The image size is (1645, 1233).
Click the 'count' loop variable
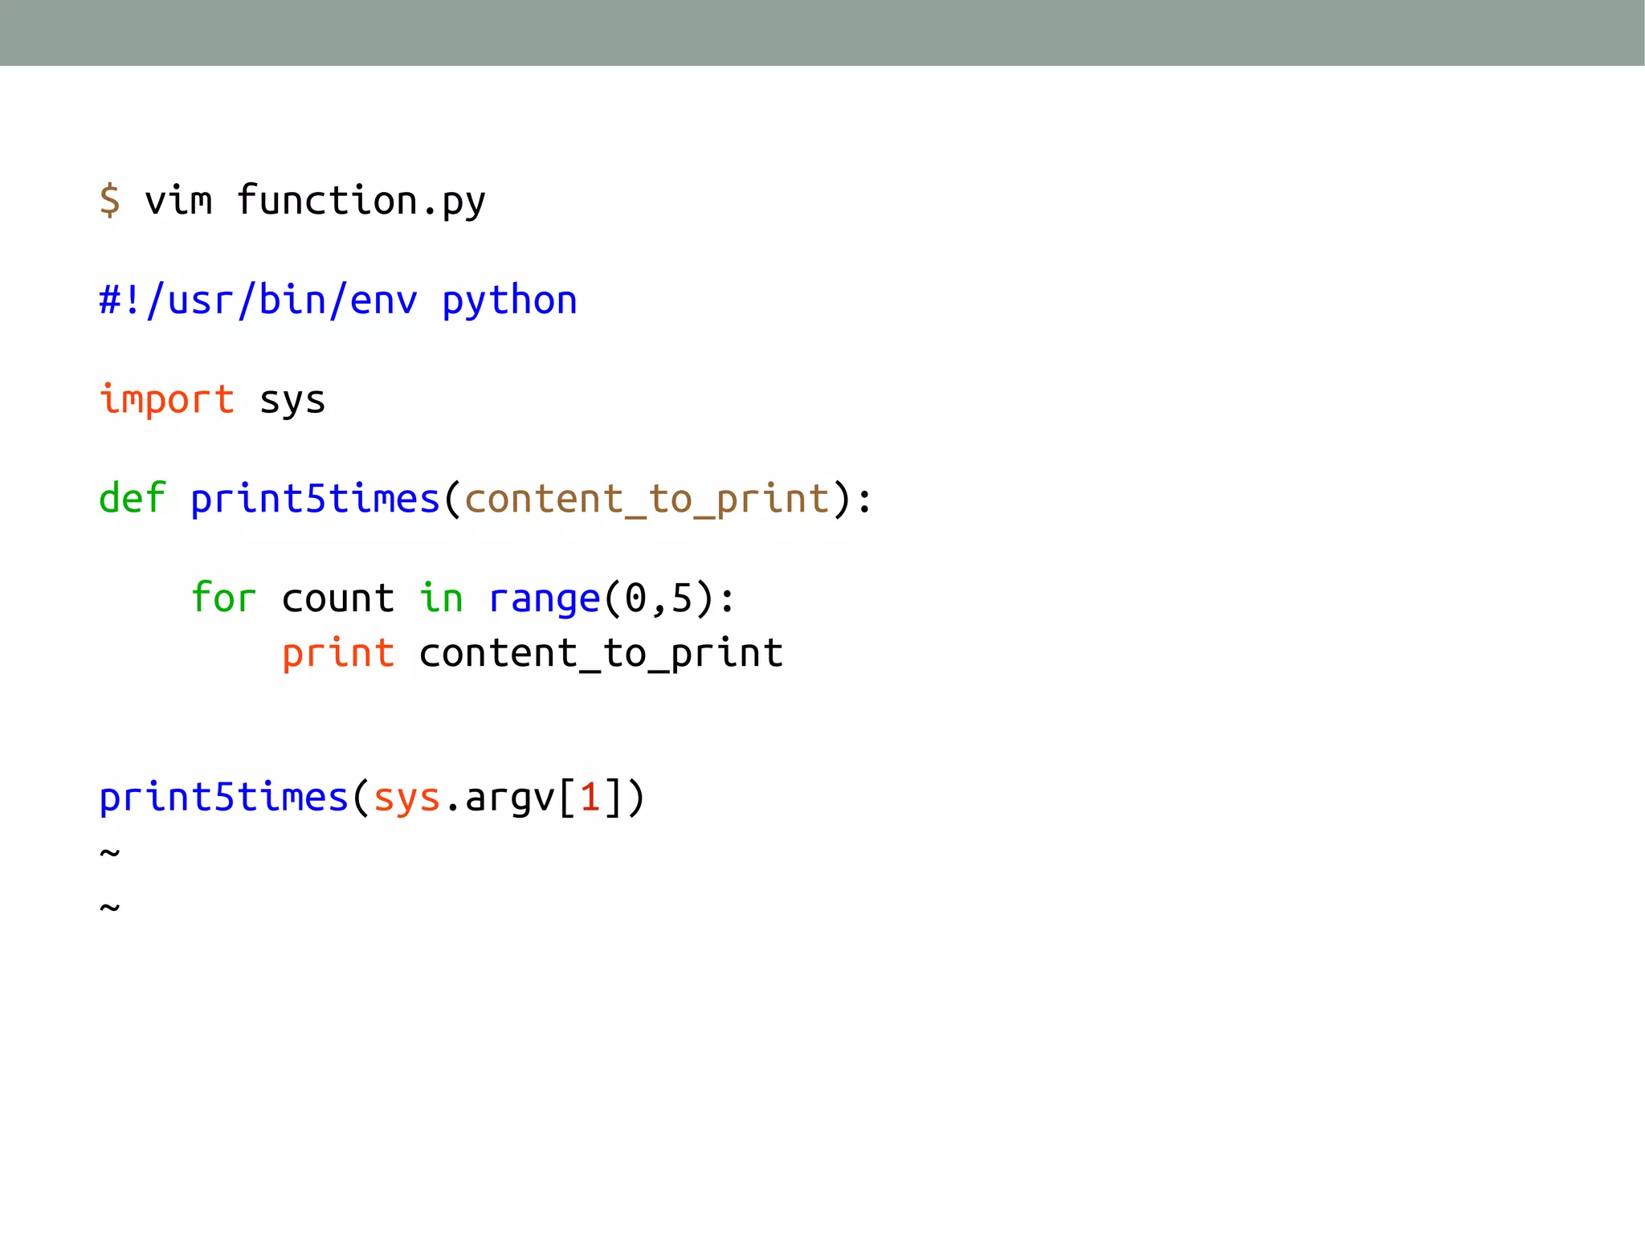pyautogui.click(x=338, y=599)
